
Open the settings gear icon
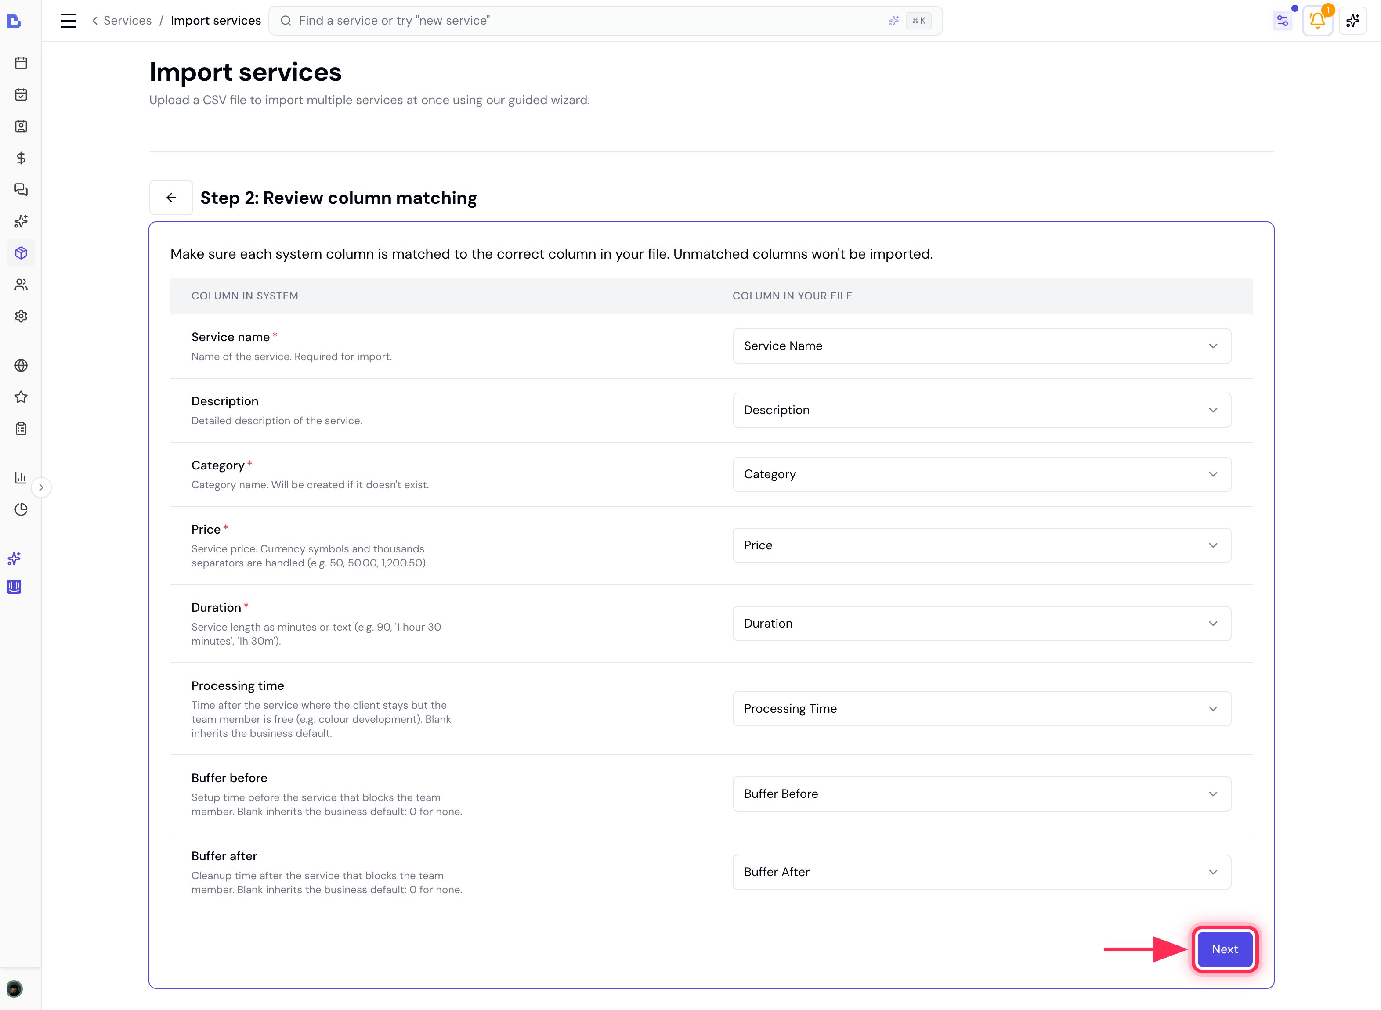[x=21, y=316]
